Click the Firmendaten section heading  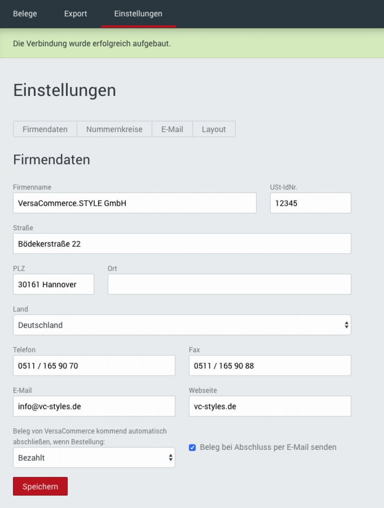point(52,160)
